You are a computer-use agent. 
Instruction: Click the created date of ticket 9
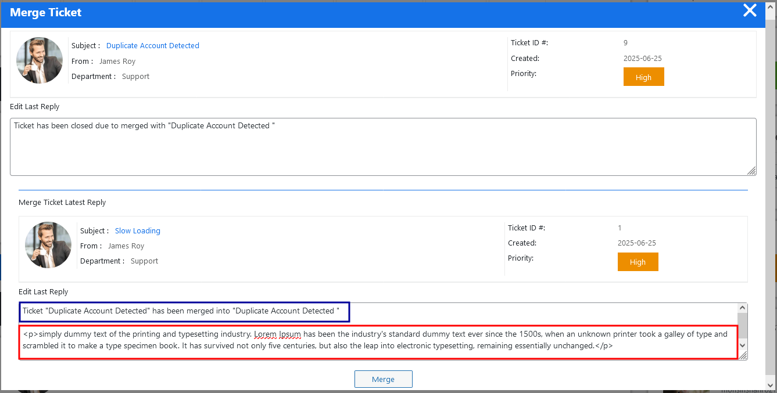coord(642,59)
